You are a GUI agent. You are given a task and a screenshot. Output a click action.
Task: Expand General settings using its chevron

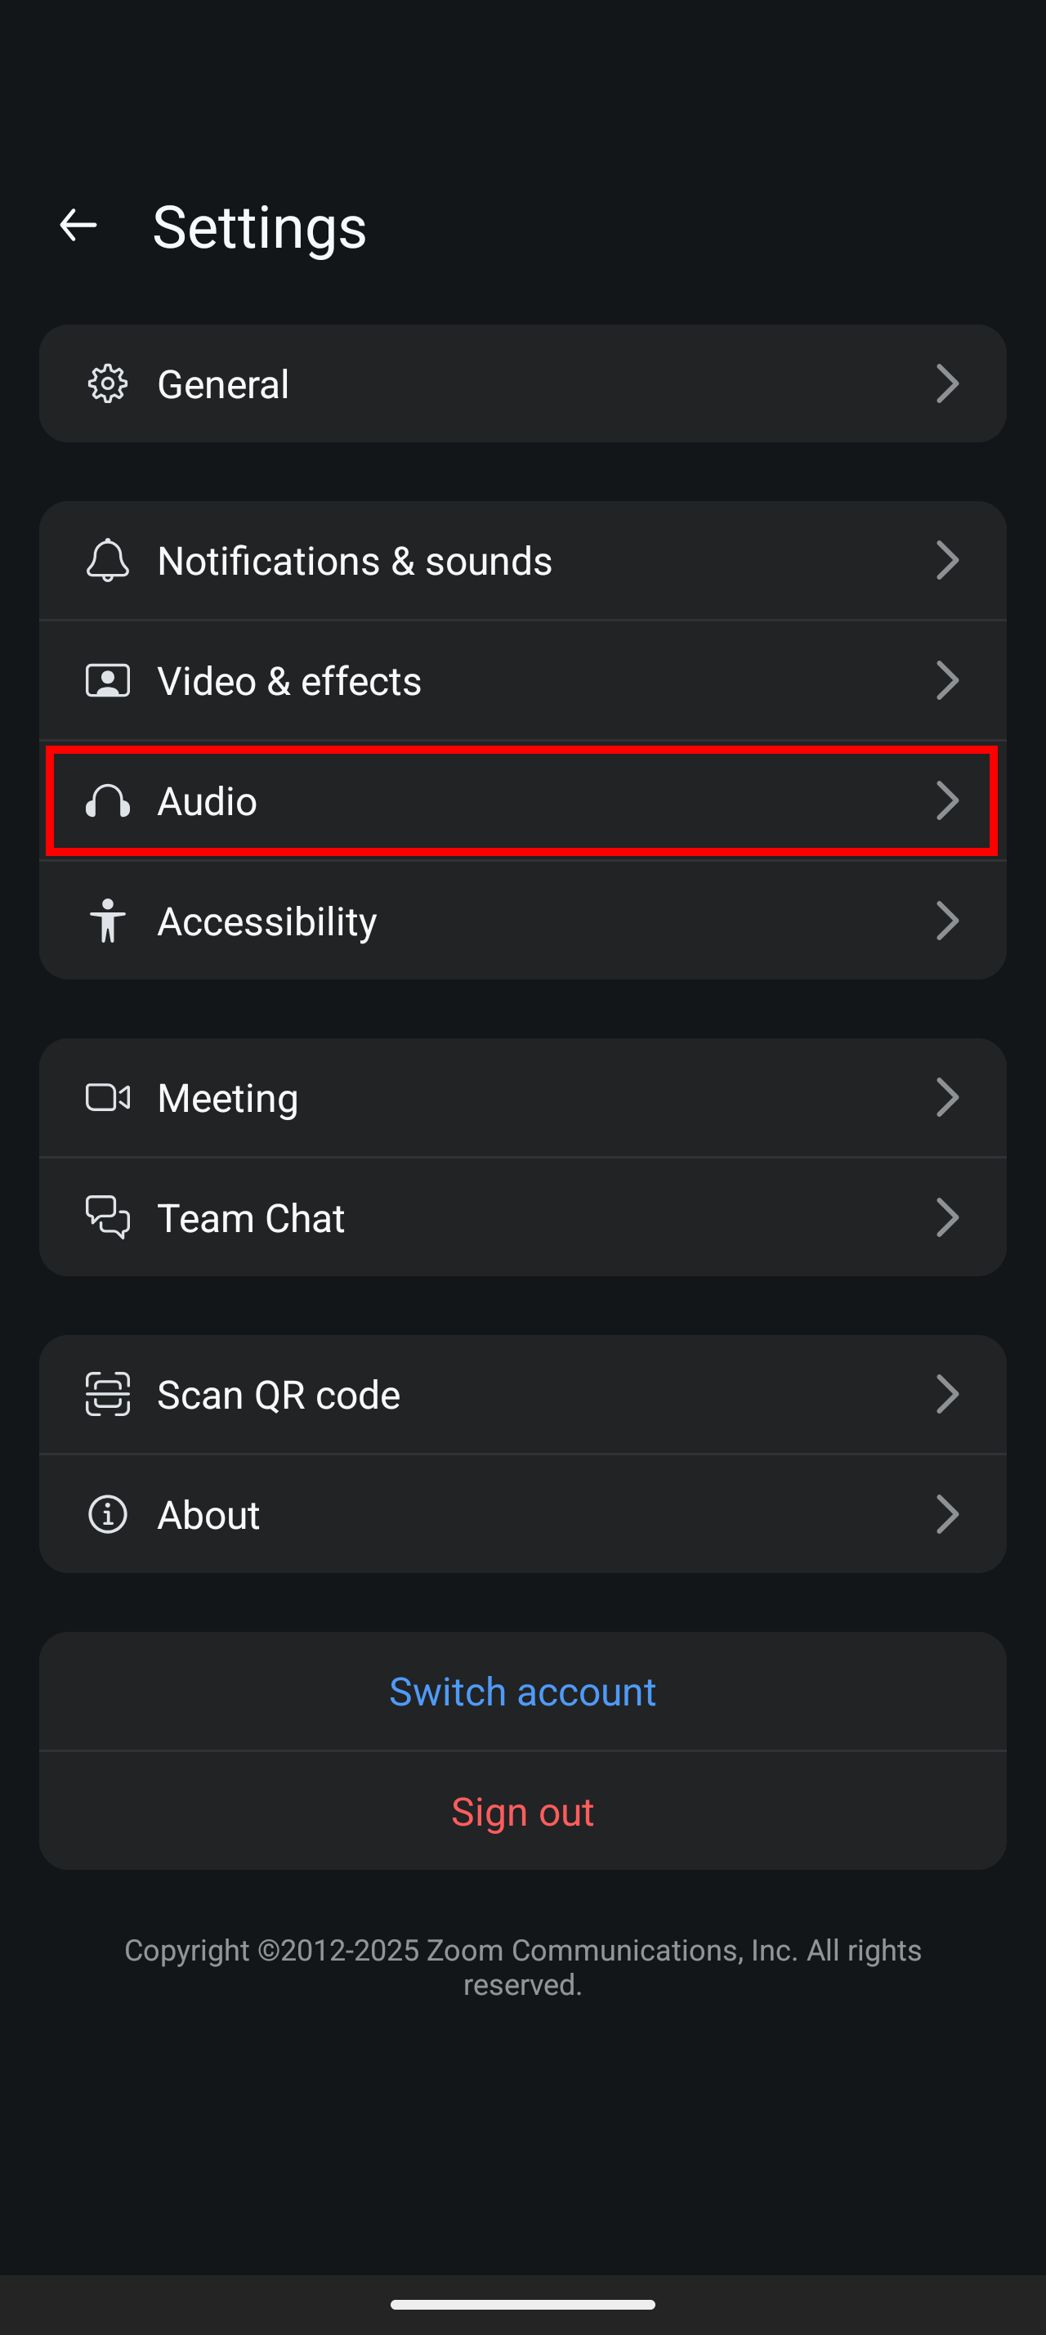click(x=948, y=383)
